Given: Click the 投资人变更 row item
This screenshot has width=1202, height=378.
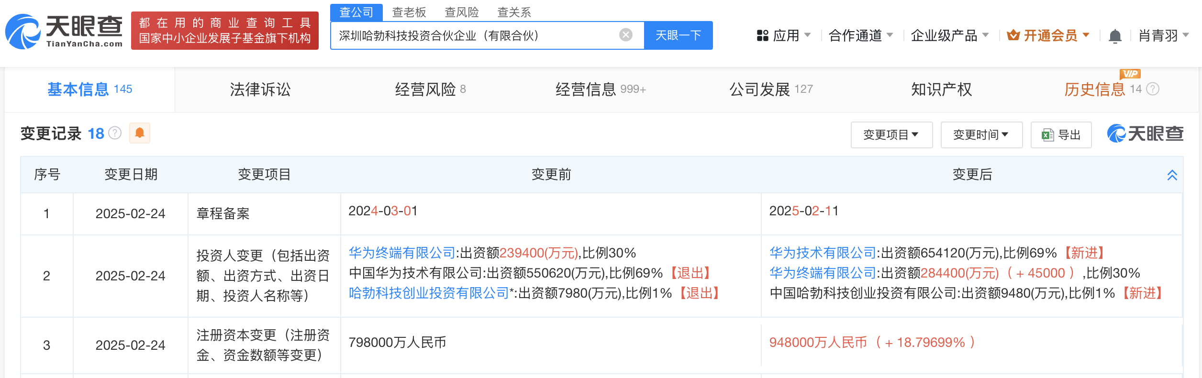Looking at the screenshot, I should pos(263,276).
